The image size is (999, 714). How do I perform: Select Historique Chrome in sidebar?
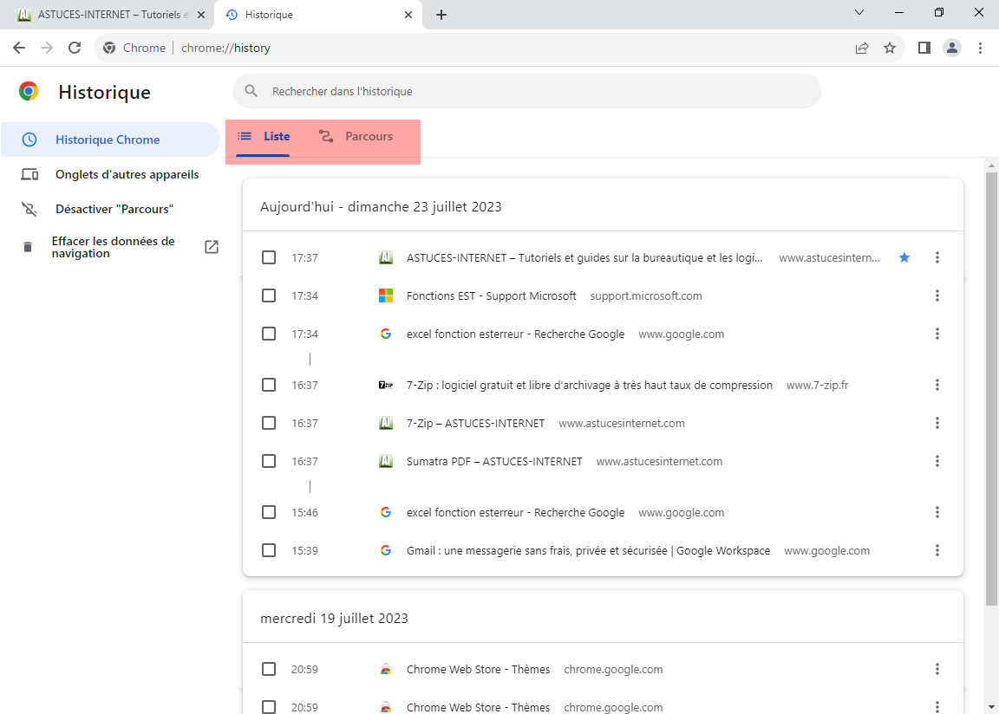(x=110, y=140)
